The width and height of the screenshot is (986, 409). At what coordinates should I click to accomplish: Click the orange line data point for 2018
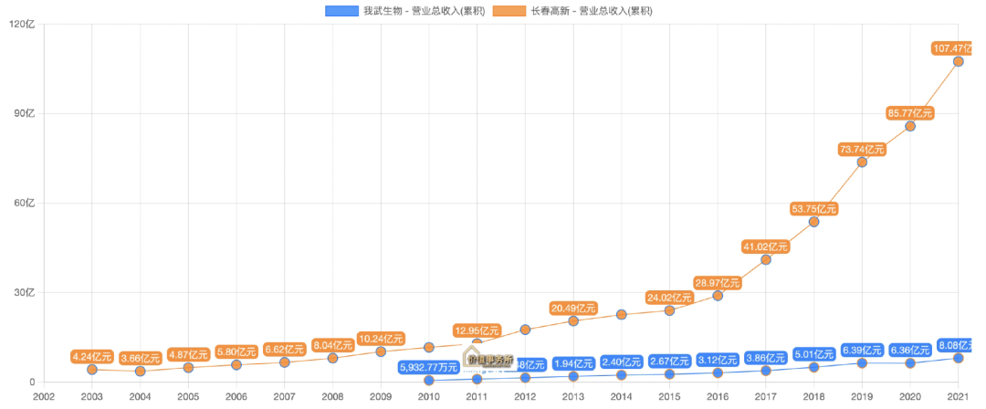(813, 222)
